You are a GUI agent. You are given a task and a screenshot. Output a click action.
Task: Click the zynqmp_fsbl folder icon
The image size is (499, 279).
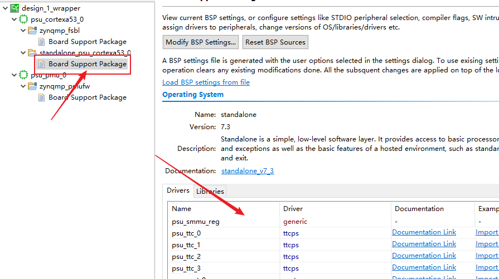click(32, 31)
